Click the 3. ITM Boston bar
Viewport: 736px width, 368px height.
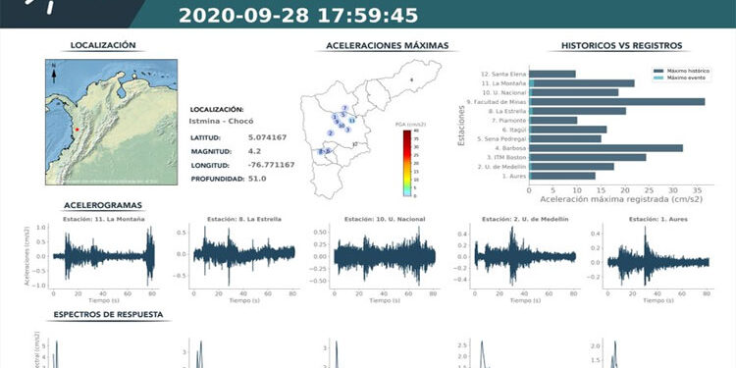pyautogui.click(x=587, y=157)
